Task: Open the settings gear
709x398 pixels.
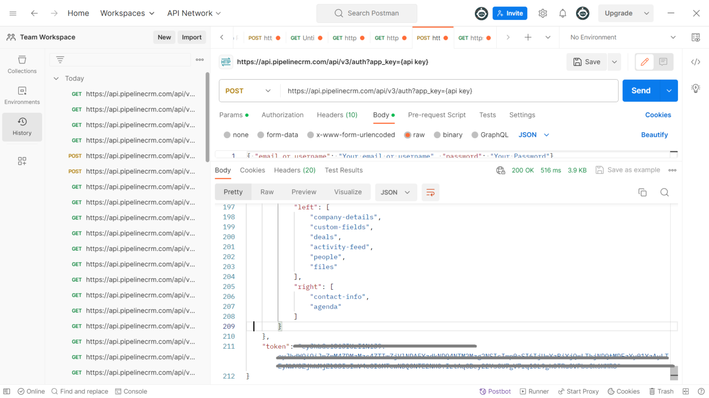Action: coord(543,13)
